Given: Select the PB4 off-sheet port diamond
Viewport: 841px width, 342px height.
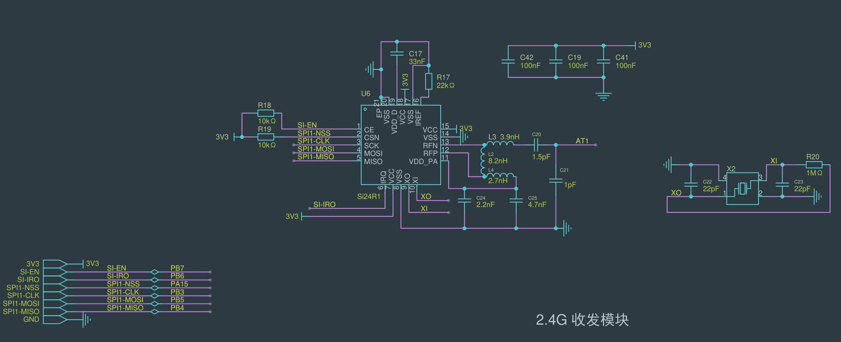Looking at the screenshot, I should [155, 312].
